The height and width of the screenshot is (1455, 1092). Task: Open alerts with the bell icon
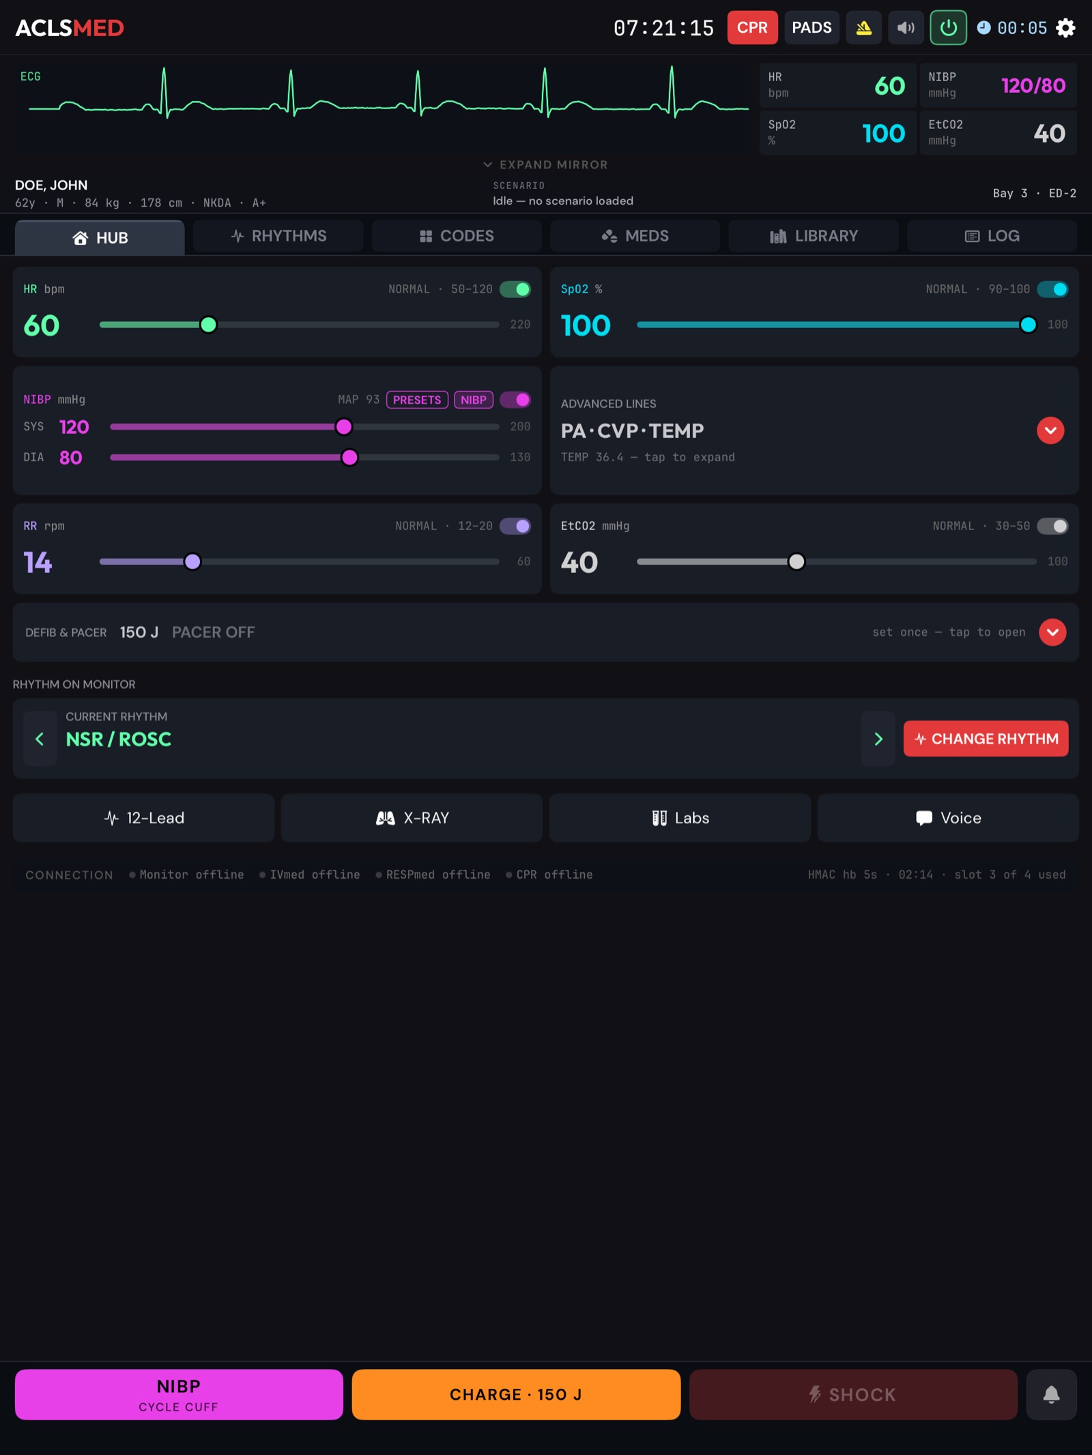click(x=1051, y=1394)
